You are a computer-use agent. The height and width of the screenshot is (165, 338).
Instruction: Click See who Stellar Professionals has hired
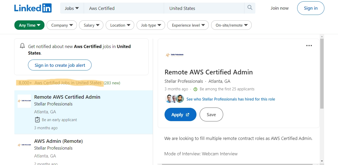pos(230,99)
